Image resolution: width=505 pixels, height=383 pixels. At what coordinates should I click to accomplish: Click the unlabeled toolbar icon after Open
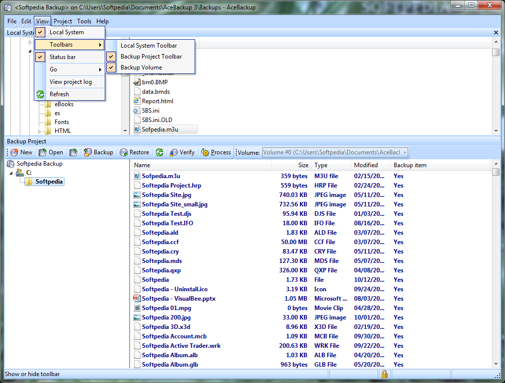pyautogui.click(x=73, y=153)
